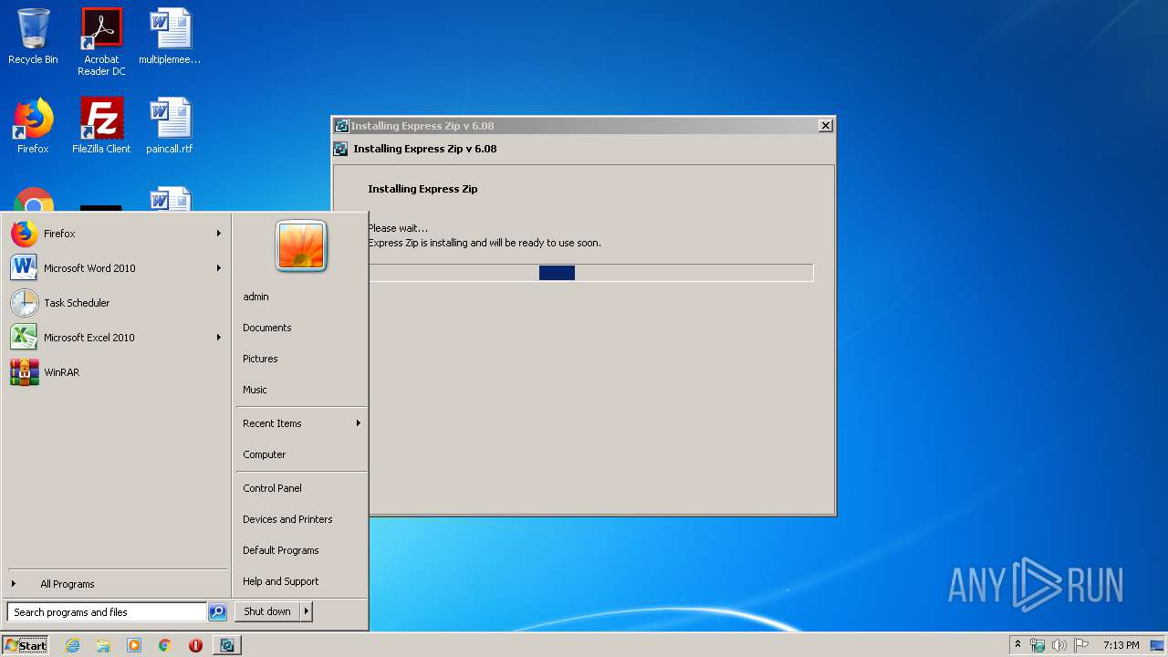Show hidden tray icons arrow
Viewport: 1168px width, 657px height.
tap(1017, 645)
